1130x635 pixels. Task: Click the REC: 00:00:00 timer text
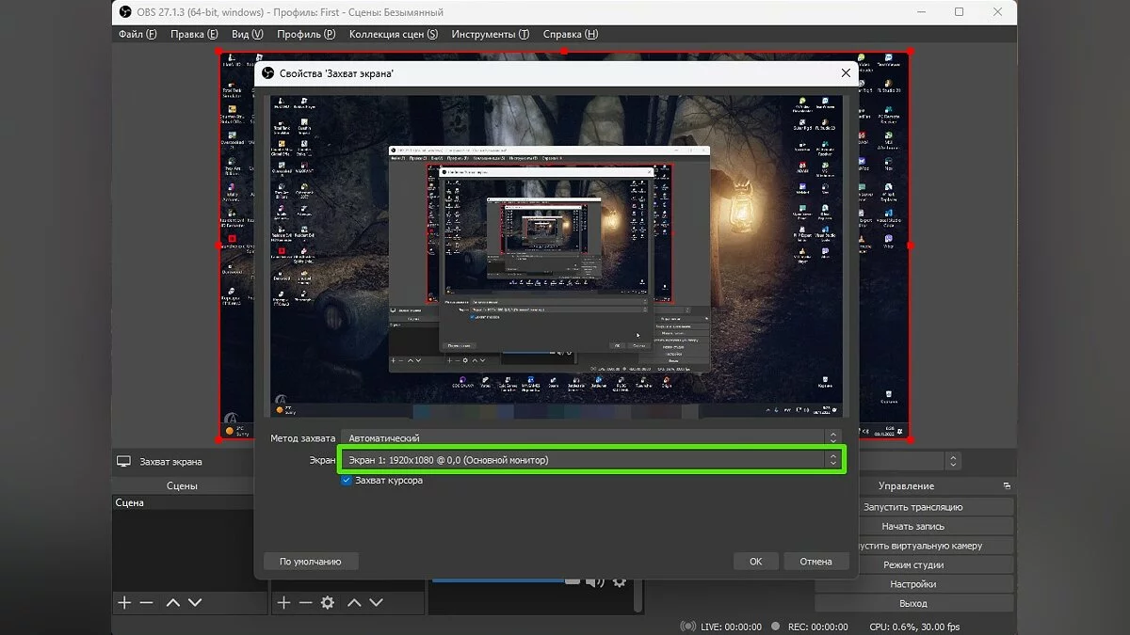[817, 627]
